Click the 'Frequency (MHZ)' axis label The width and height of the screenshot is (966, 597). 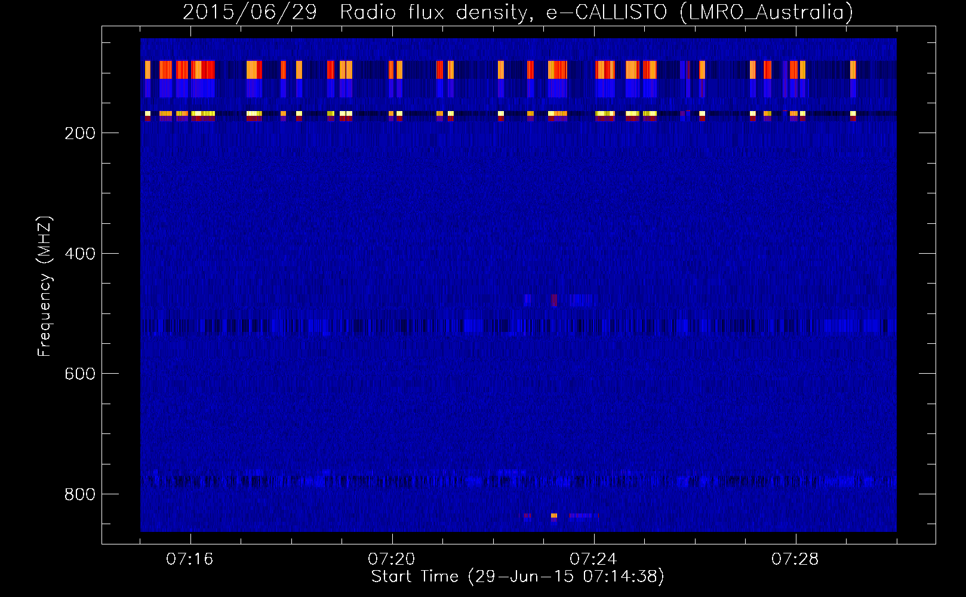click(45, 287)
